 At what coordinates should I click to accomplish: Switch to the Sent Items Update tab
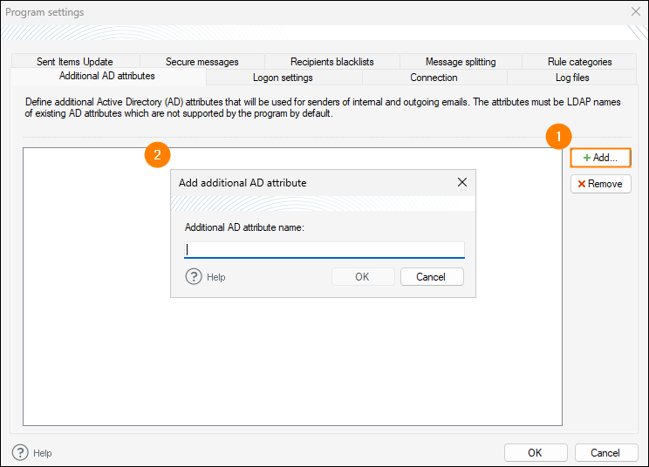coord(75,62)
